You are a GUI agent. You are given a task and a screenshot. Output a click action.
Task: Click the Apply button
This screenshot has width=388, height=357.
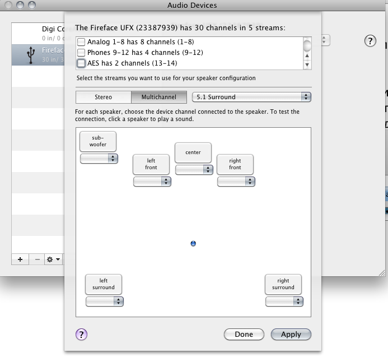[291, 335]
